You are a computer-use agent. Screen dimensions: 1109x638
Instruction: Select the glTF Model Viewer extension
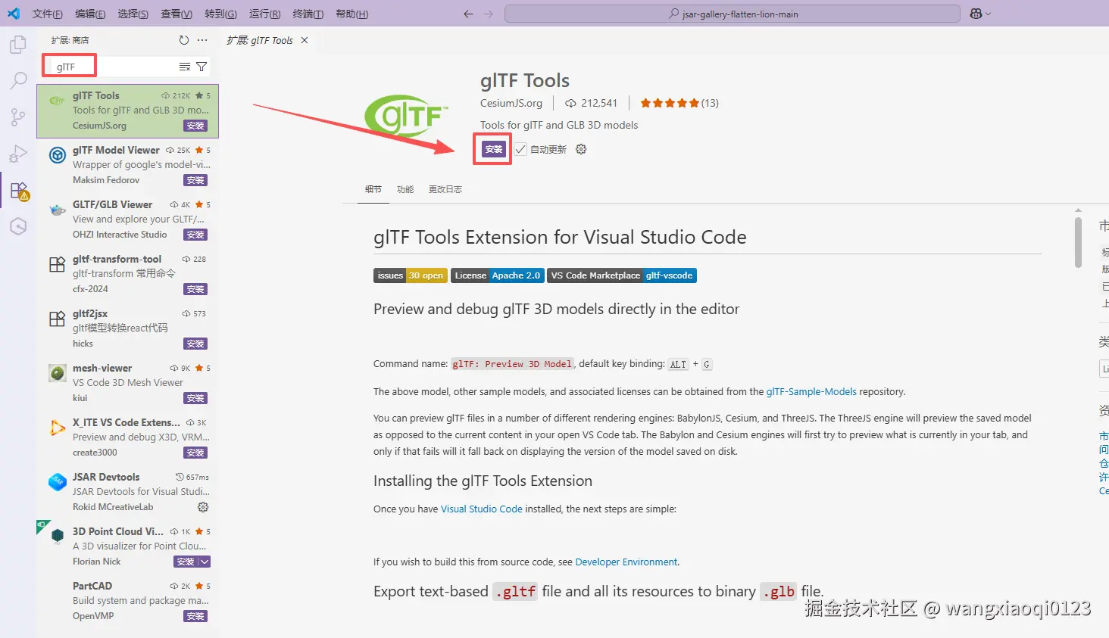127,165
